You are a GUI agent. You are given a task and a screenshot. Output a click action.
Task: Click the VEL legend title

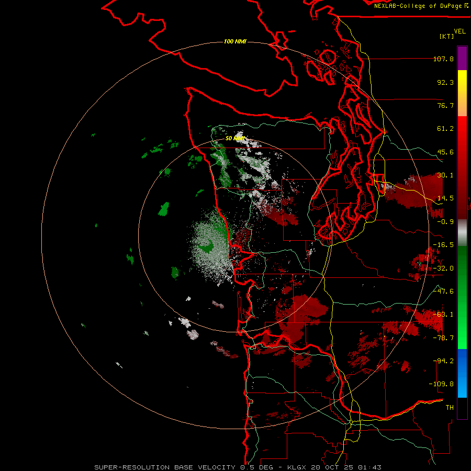pos(460,31)
